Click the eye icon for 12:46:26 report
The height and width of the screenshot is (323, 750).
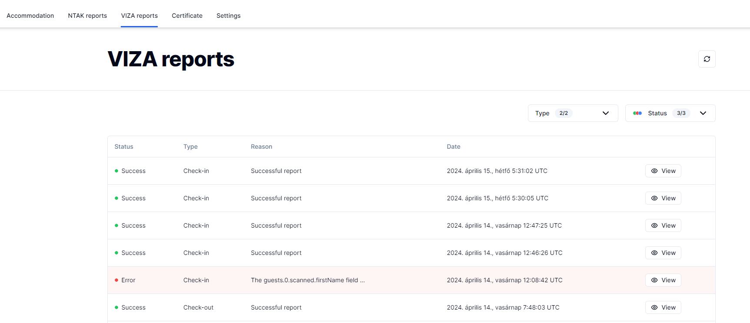[x=654, y=253]
